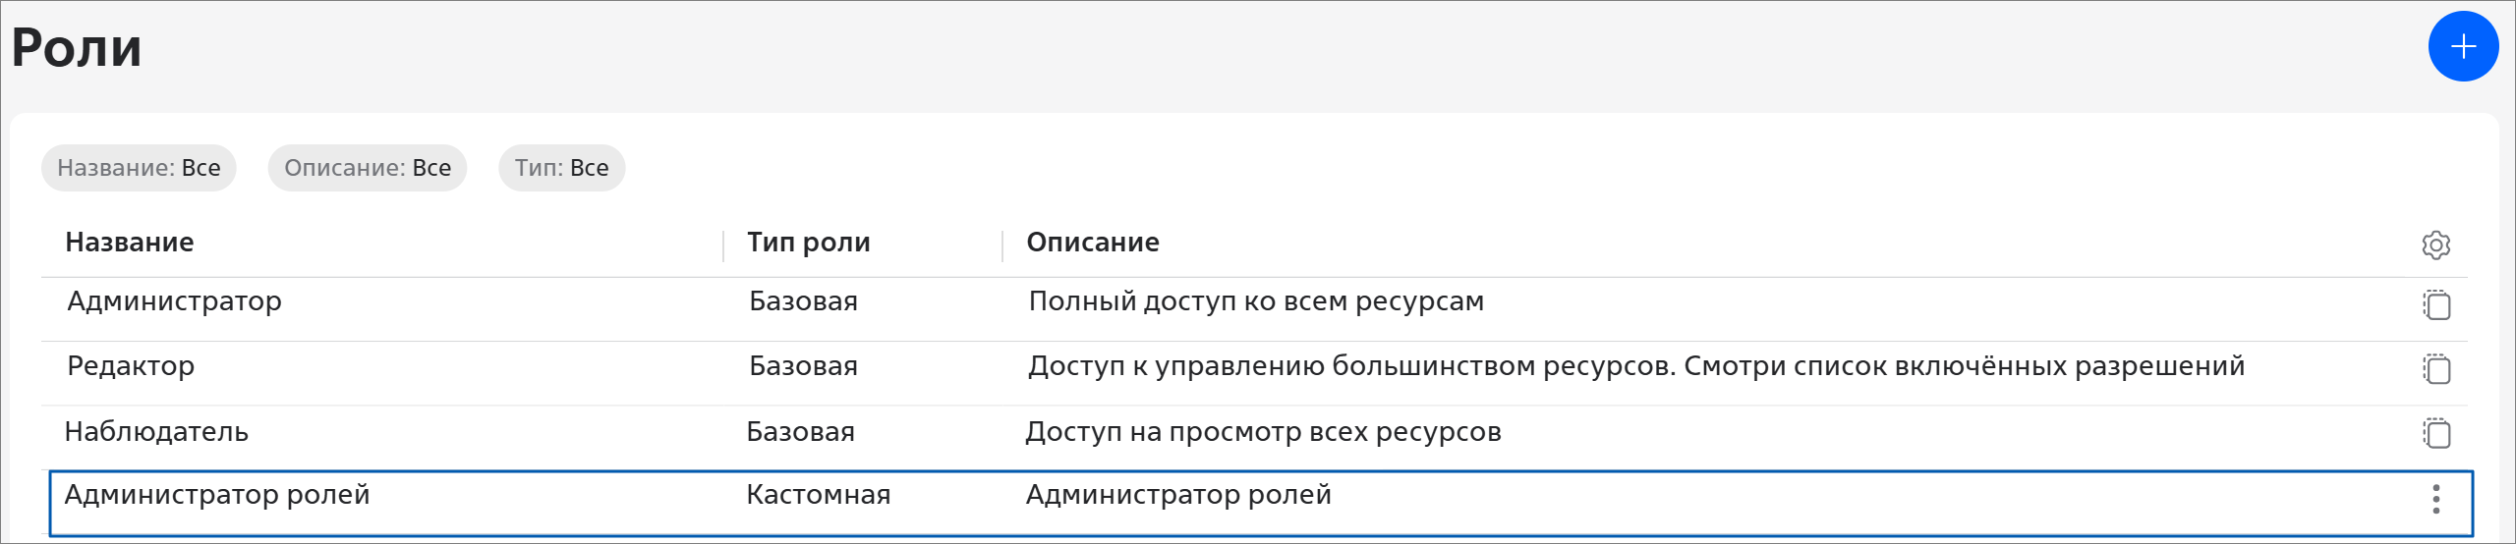
Task: Copy the Администратор role
Action: coord(2436,305)
